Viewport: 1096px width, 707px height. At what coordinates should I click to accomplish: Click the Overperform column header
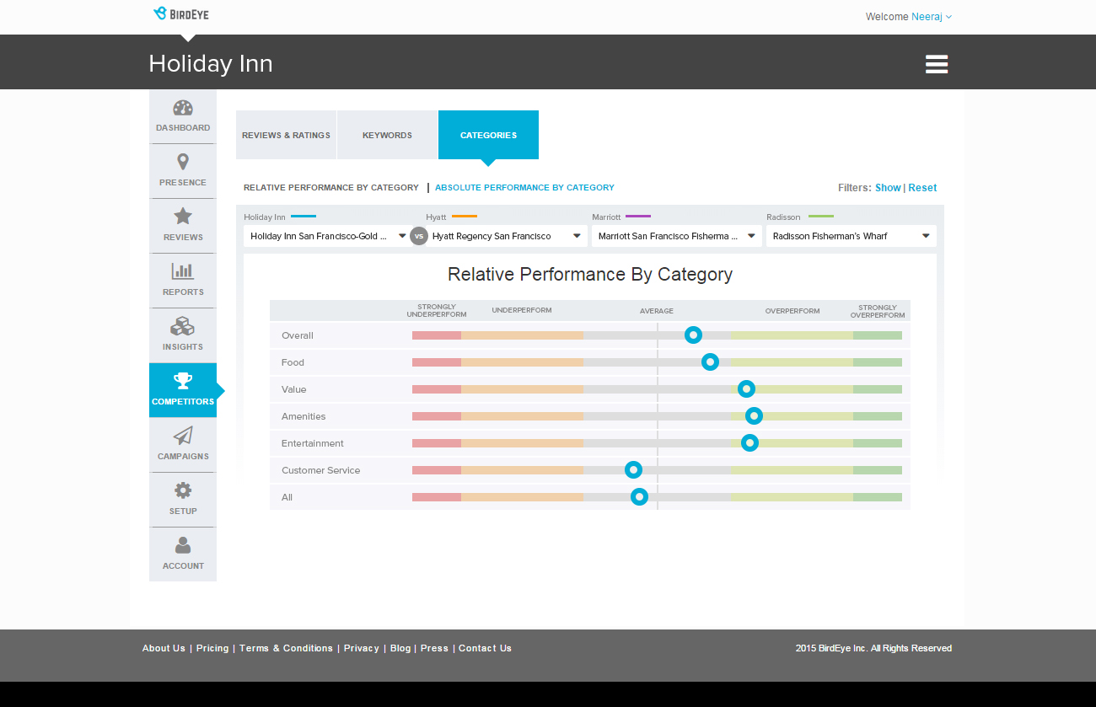coord(792,311)
